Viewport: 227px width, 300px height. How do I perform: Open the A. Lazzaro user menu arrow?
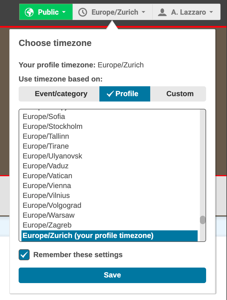click(211, 12)
